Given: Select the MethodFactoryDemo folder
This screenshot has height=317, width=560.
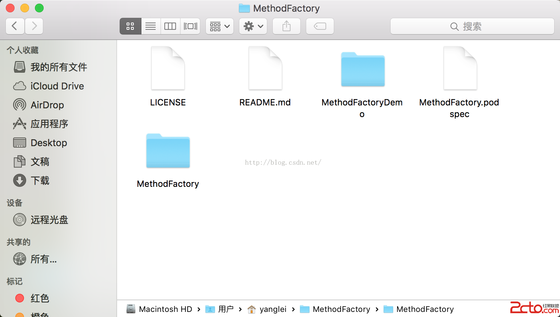Looking at the screenshot, I should [x=363, y=70].
